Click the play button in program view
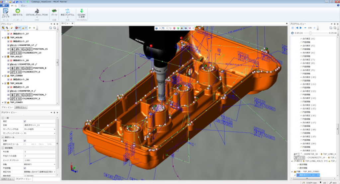 pos(300,28)
